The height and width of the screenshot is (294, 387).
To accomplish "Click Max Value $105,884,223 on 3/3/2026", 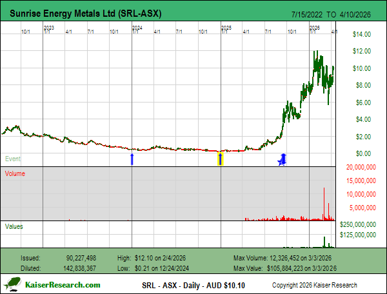I will (285, 268).
